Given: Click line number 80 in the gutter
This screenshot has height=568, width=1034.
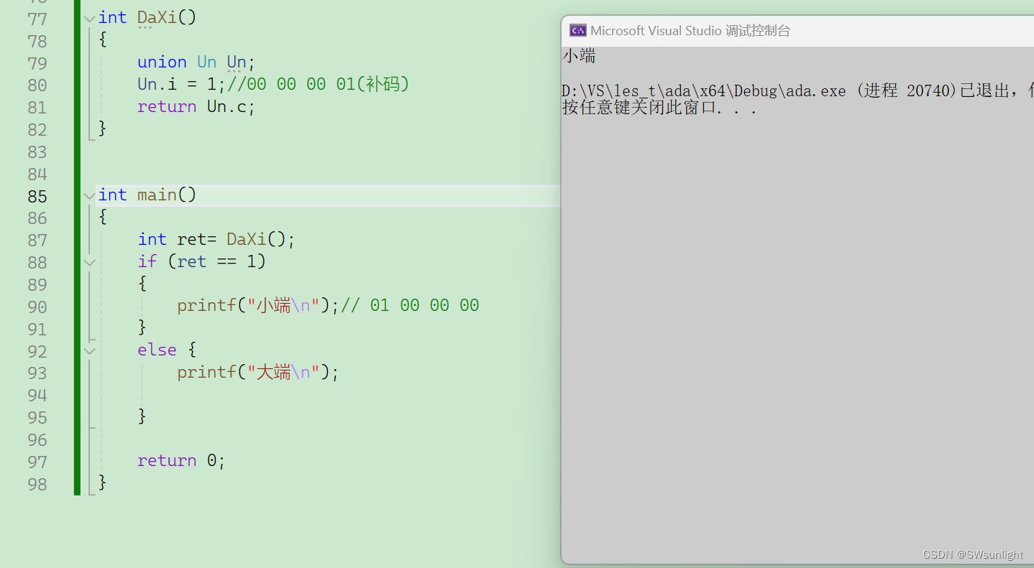Looking at the screenshot, I should point(37,85).
